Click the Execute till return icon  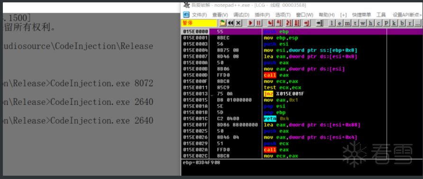pos(306,23)
